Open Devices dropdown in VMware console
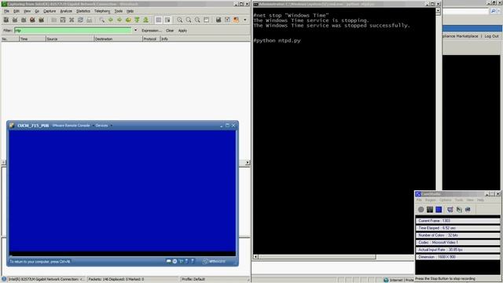This screenshot has width=503, height=283. 104,126
